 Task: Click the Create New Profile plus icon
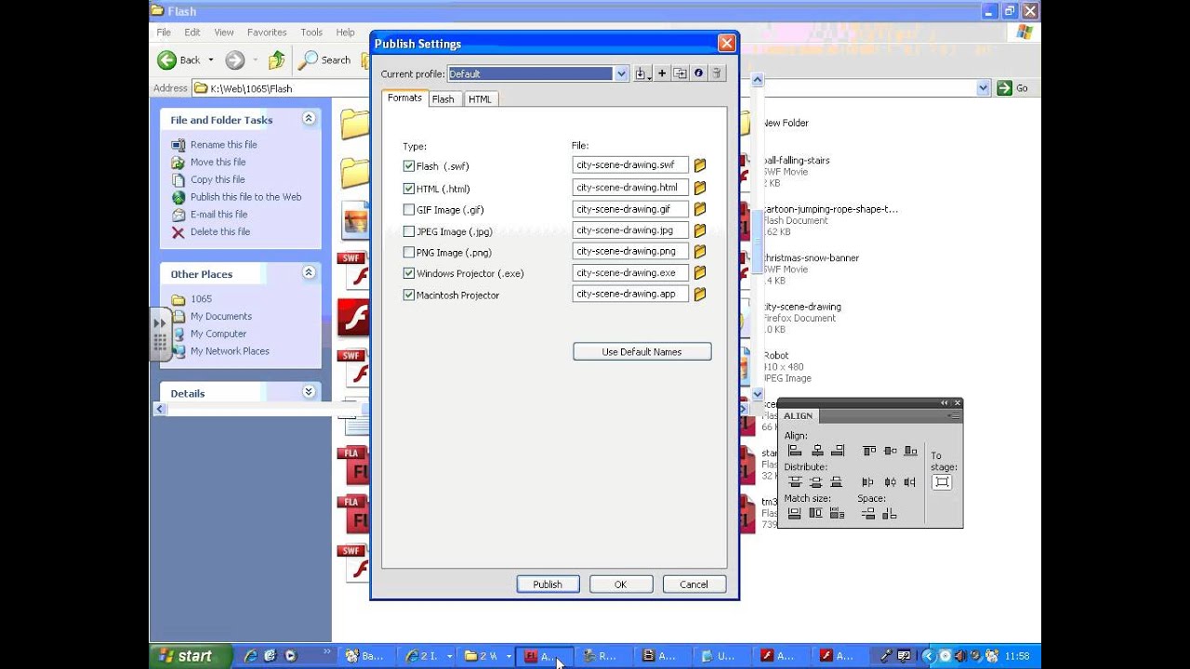click(x=662, y=73)
